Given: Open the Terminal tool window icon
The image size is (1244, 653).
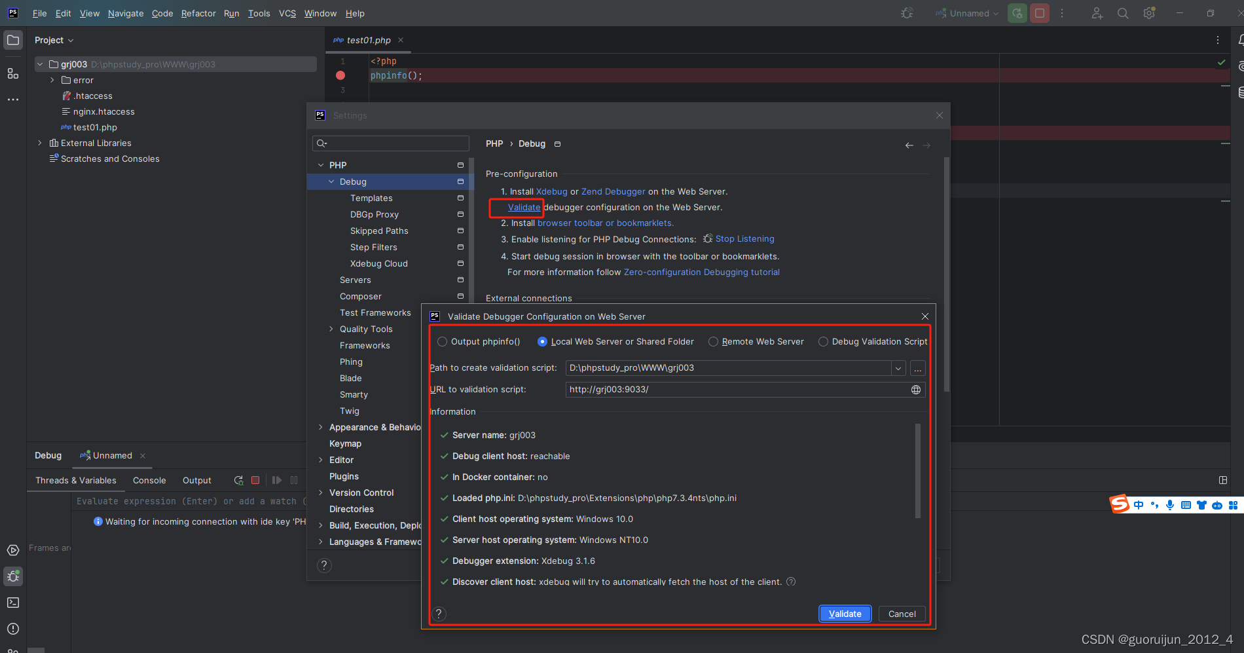Looking at the screenshot, I should [x=13, y=603].
